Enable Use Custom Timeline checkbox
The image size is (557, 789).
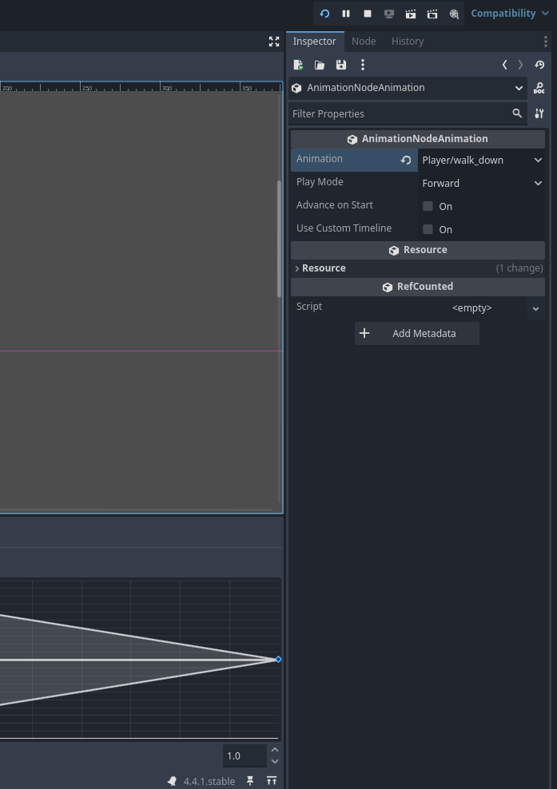coord(428,229)
